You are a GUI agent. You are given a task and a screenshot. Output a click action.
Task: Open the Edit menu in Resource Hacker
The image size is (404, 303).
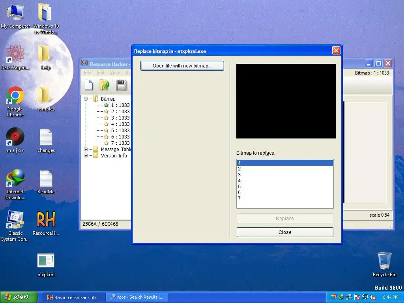click(100, 73)
